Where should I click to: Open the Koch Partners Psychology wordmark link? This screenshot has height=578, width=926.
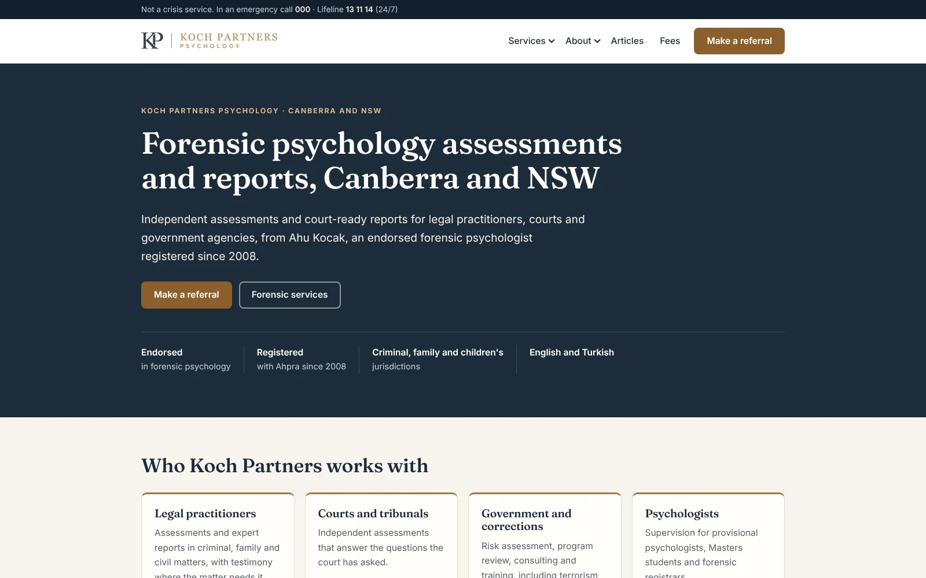(229, 40)
